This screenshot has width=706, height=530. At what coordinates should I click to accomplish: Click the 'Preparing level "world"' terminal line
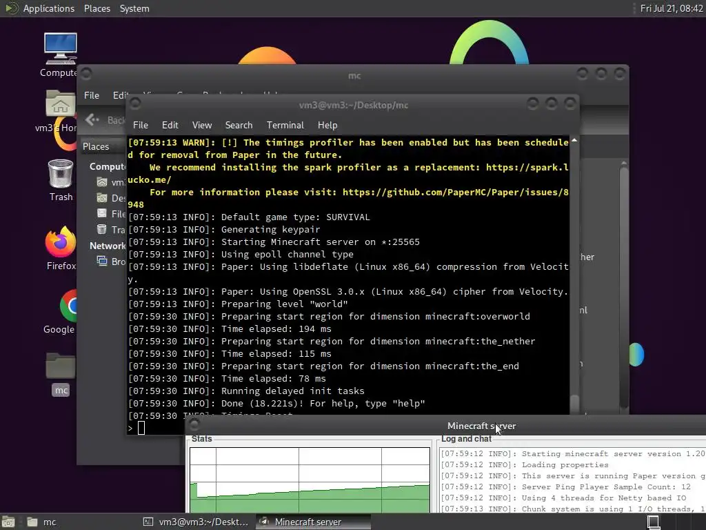point(238,304)
